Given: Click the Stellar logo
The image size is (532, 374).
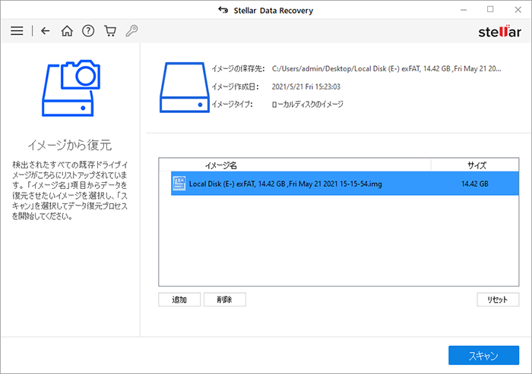Looking at the screenshot, I should coord(499,31).
